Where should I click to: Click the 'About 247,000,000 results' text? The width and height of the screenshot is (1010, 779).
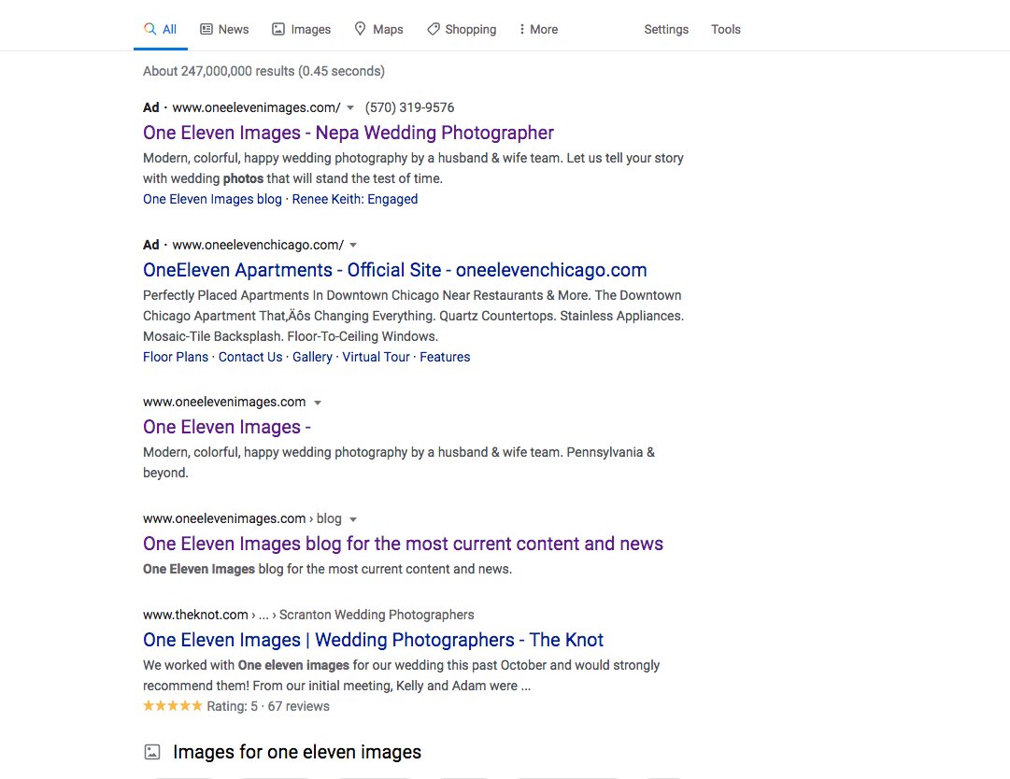point(264,71)
